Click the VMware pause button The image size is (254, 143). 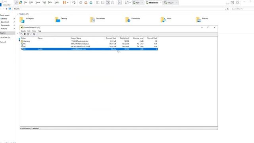[64, 2]
